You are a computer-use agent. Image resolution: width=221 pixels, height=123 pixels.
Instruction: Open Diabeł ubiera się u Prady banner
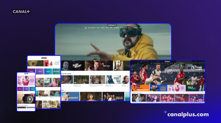tap(52, 63)
